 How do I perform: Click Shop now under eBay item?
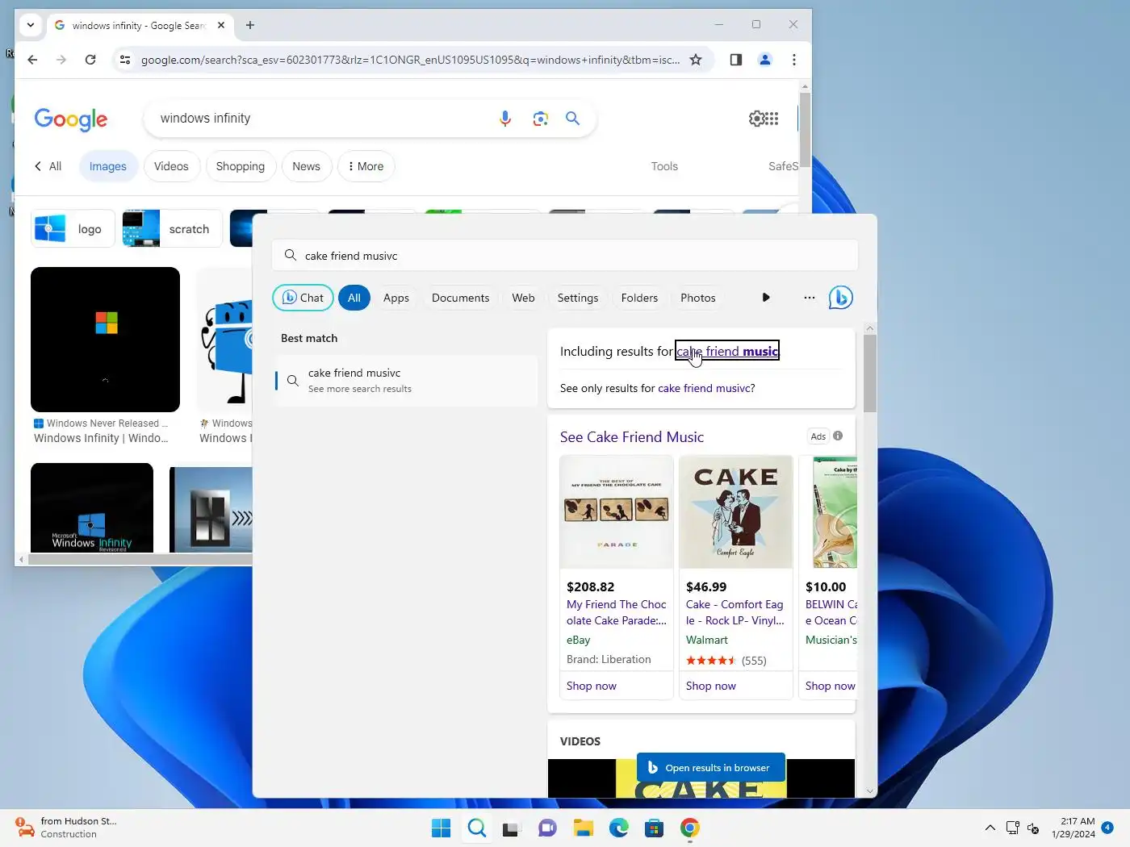pyautogui.click(x=592, y=686)
